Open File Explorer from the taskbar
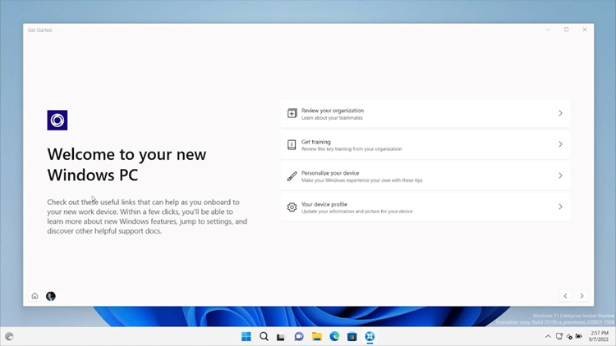The height and width of the screenshot is (346, 616). tap(316, 336)
